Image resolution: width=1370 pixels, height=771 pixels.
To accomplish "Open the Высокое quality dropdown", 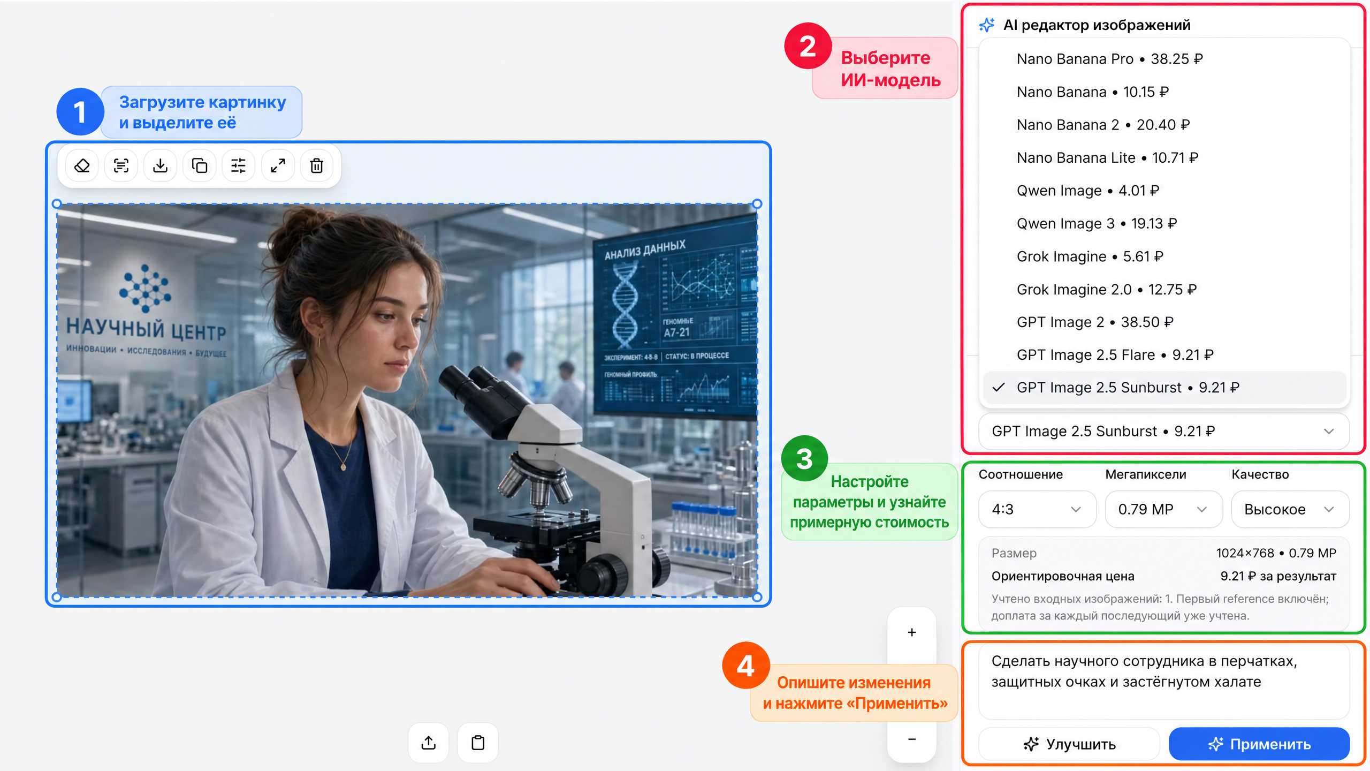I will pos(1290,509).
